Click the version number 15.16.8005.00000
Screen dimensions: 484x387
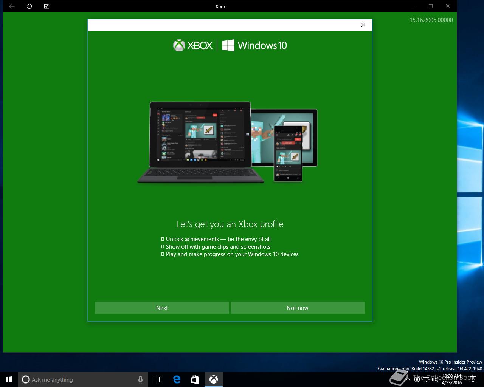click(x=431, y=20)
